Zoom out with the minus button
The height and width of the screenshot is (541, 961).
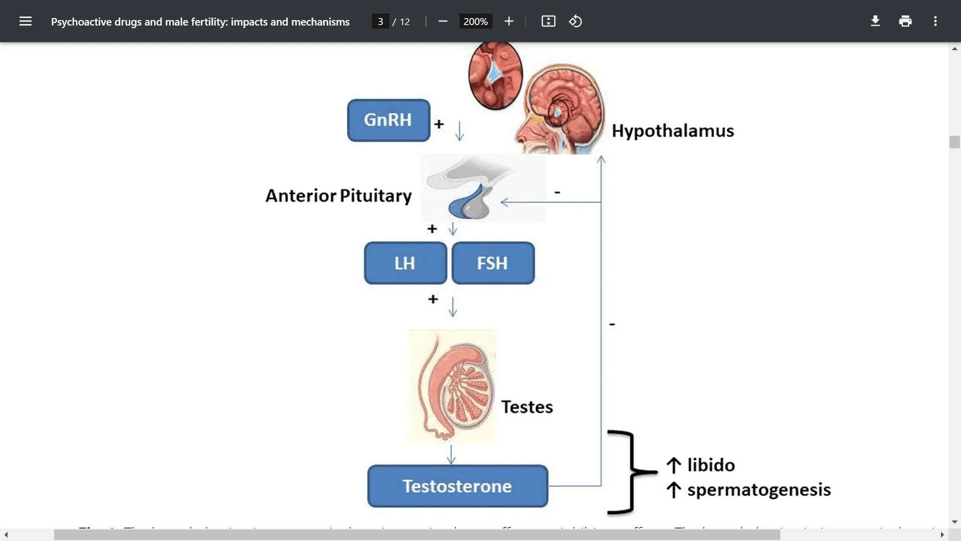coord(442,21)
